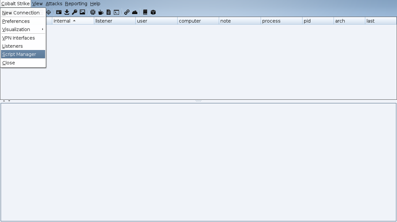Viewport: 397px width, 222px height.
Task: Sort by the note column header
Action: click(240, 21)
